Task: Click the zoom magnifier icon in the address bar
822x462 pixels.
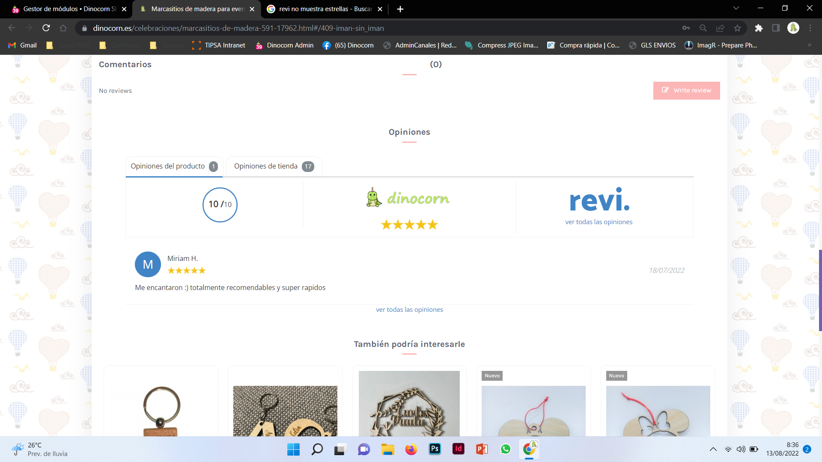Action: 703,28
